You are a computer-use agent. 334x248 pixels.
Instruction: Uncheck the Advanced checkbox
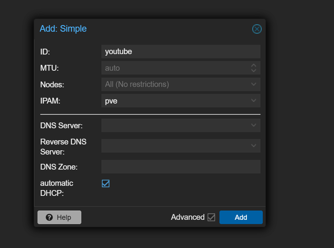[x=211, y=217]
